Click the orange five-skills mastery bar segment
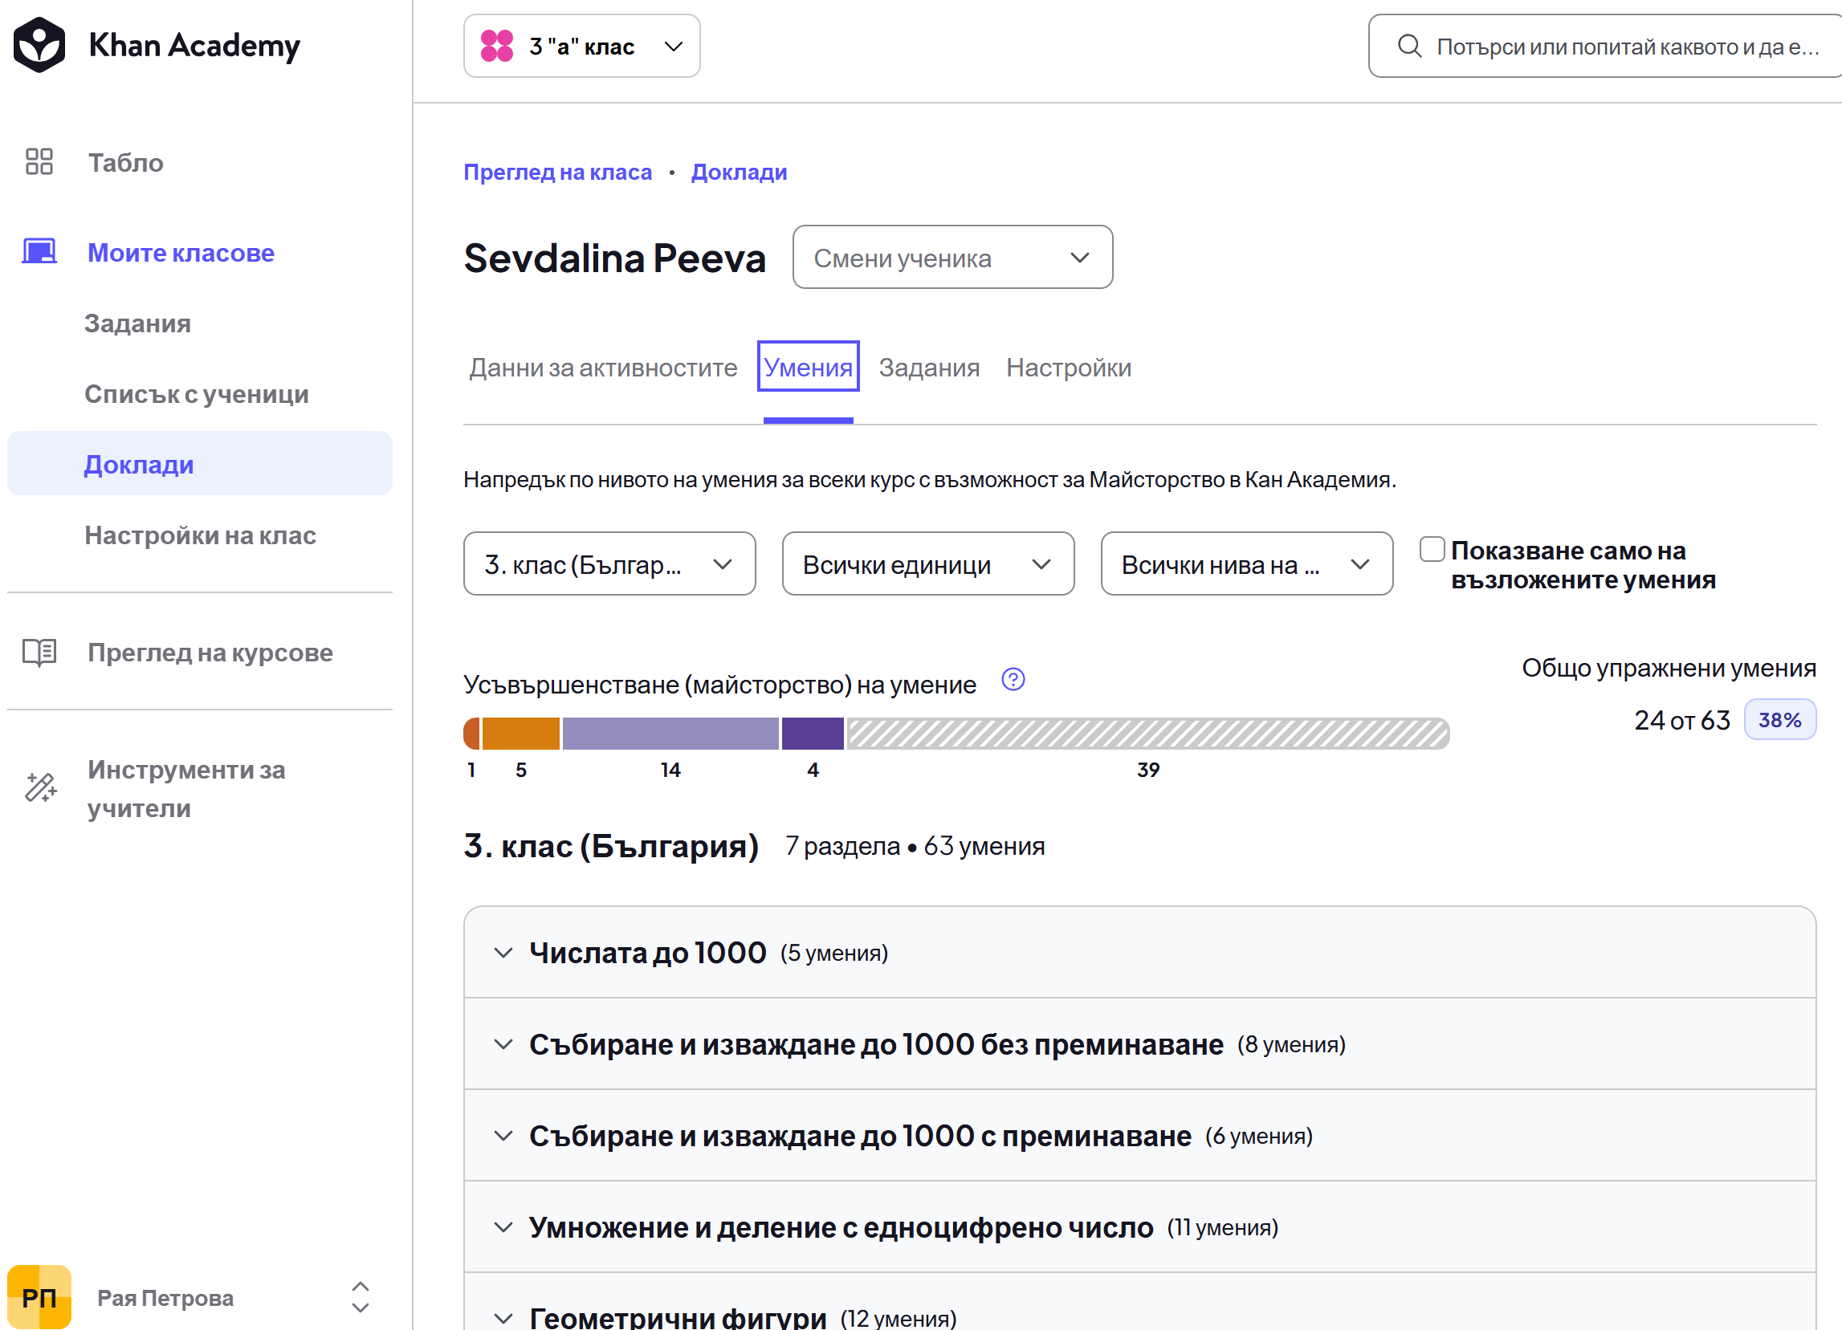The image size is (1842, 1330). pyautogui.click(x=520, y=733)
